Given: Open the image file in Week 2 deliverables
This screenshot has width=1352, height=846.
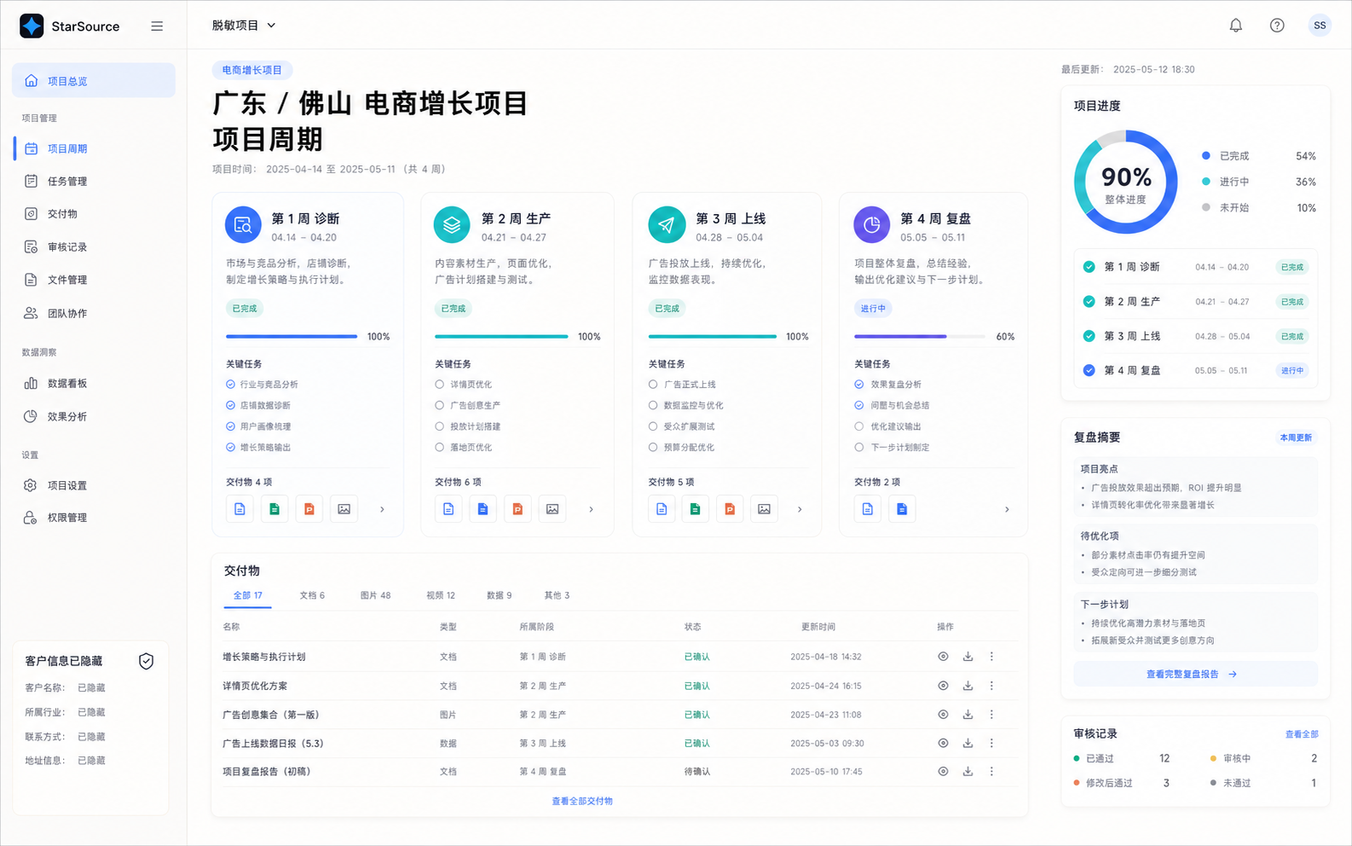Looking at the screenshot, I should 552,509.
